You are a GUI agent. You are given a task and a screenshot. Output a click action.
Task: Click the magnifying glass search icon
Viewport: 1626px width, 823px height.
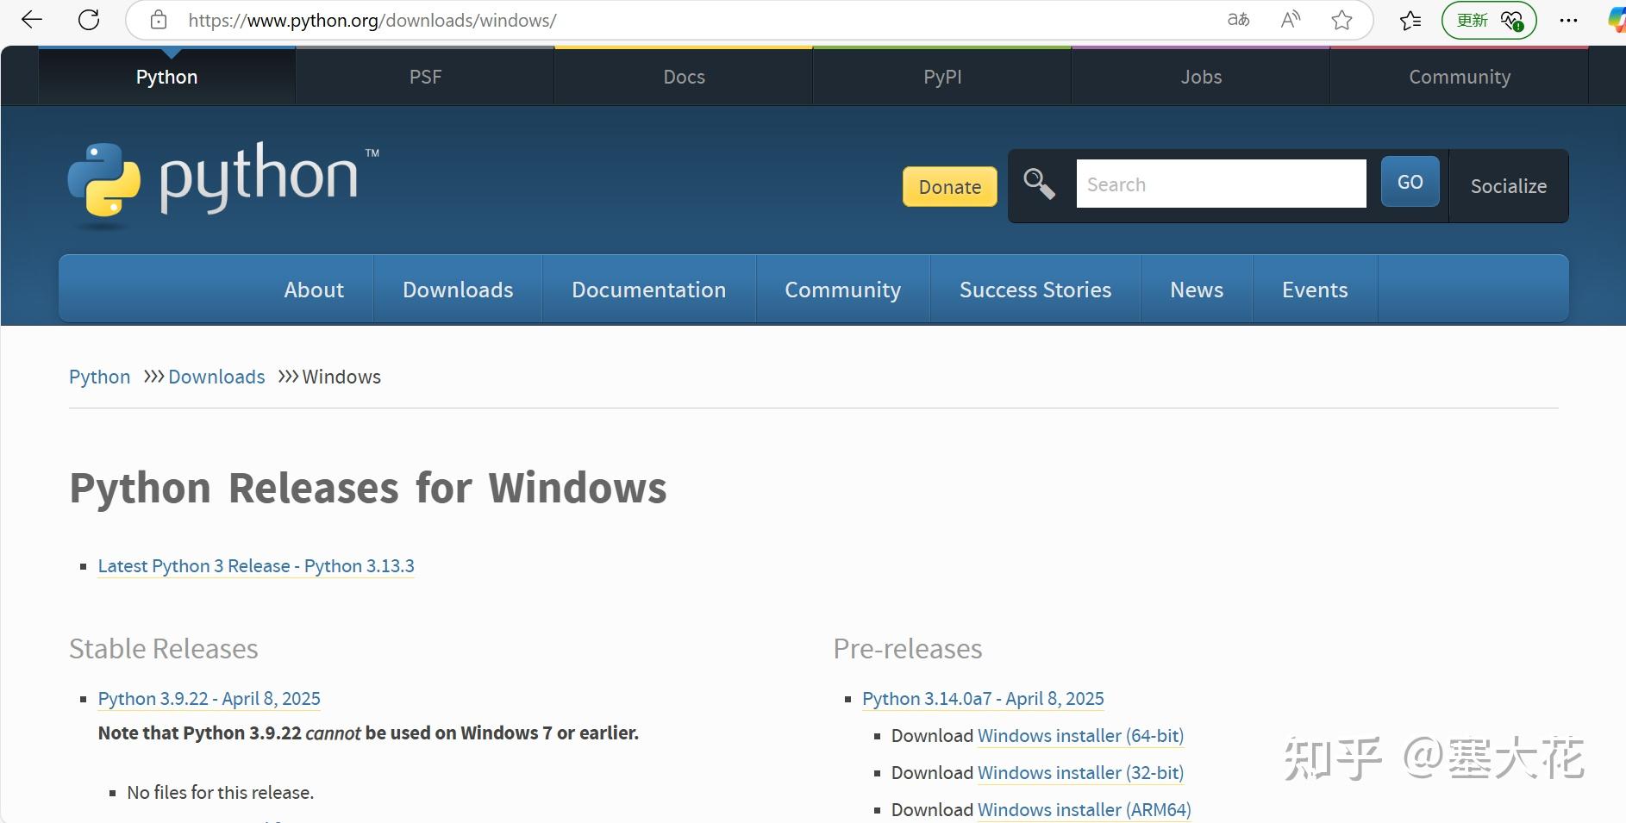pos(1039,184)
